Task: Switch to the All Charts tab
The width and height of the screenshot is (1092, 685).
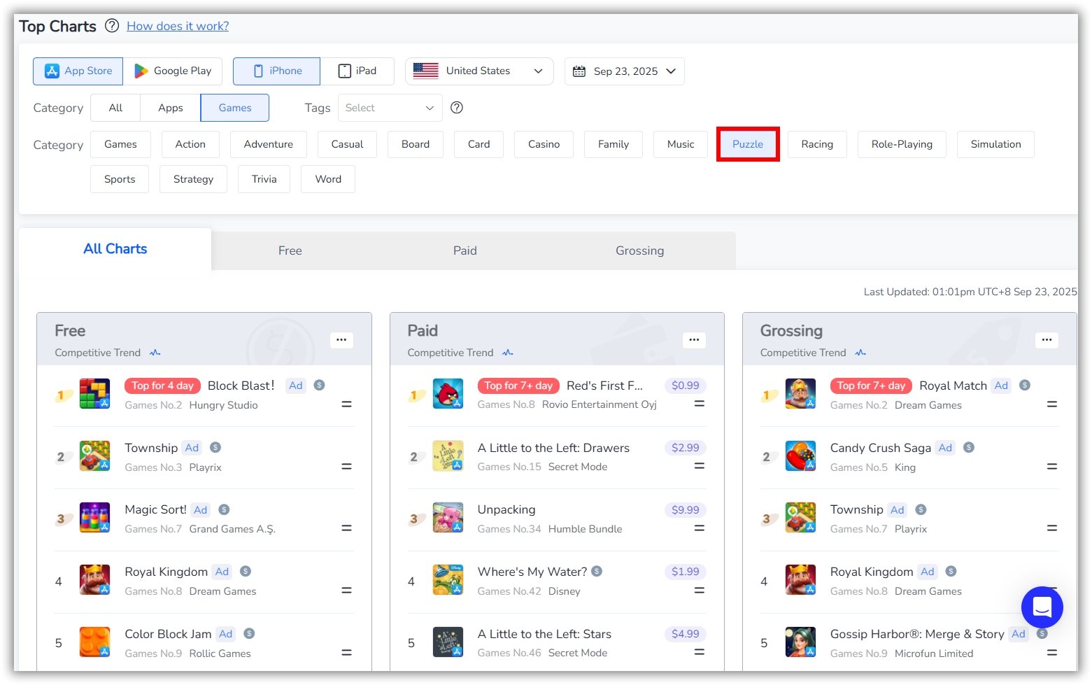Action: click(x=115, y=249)
